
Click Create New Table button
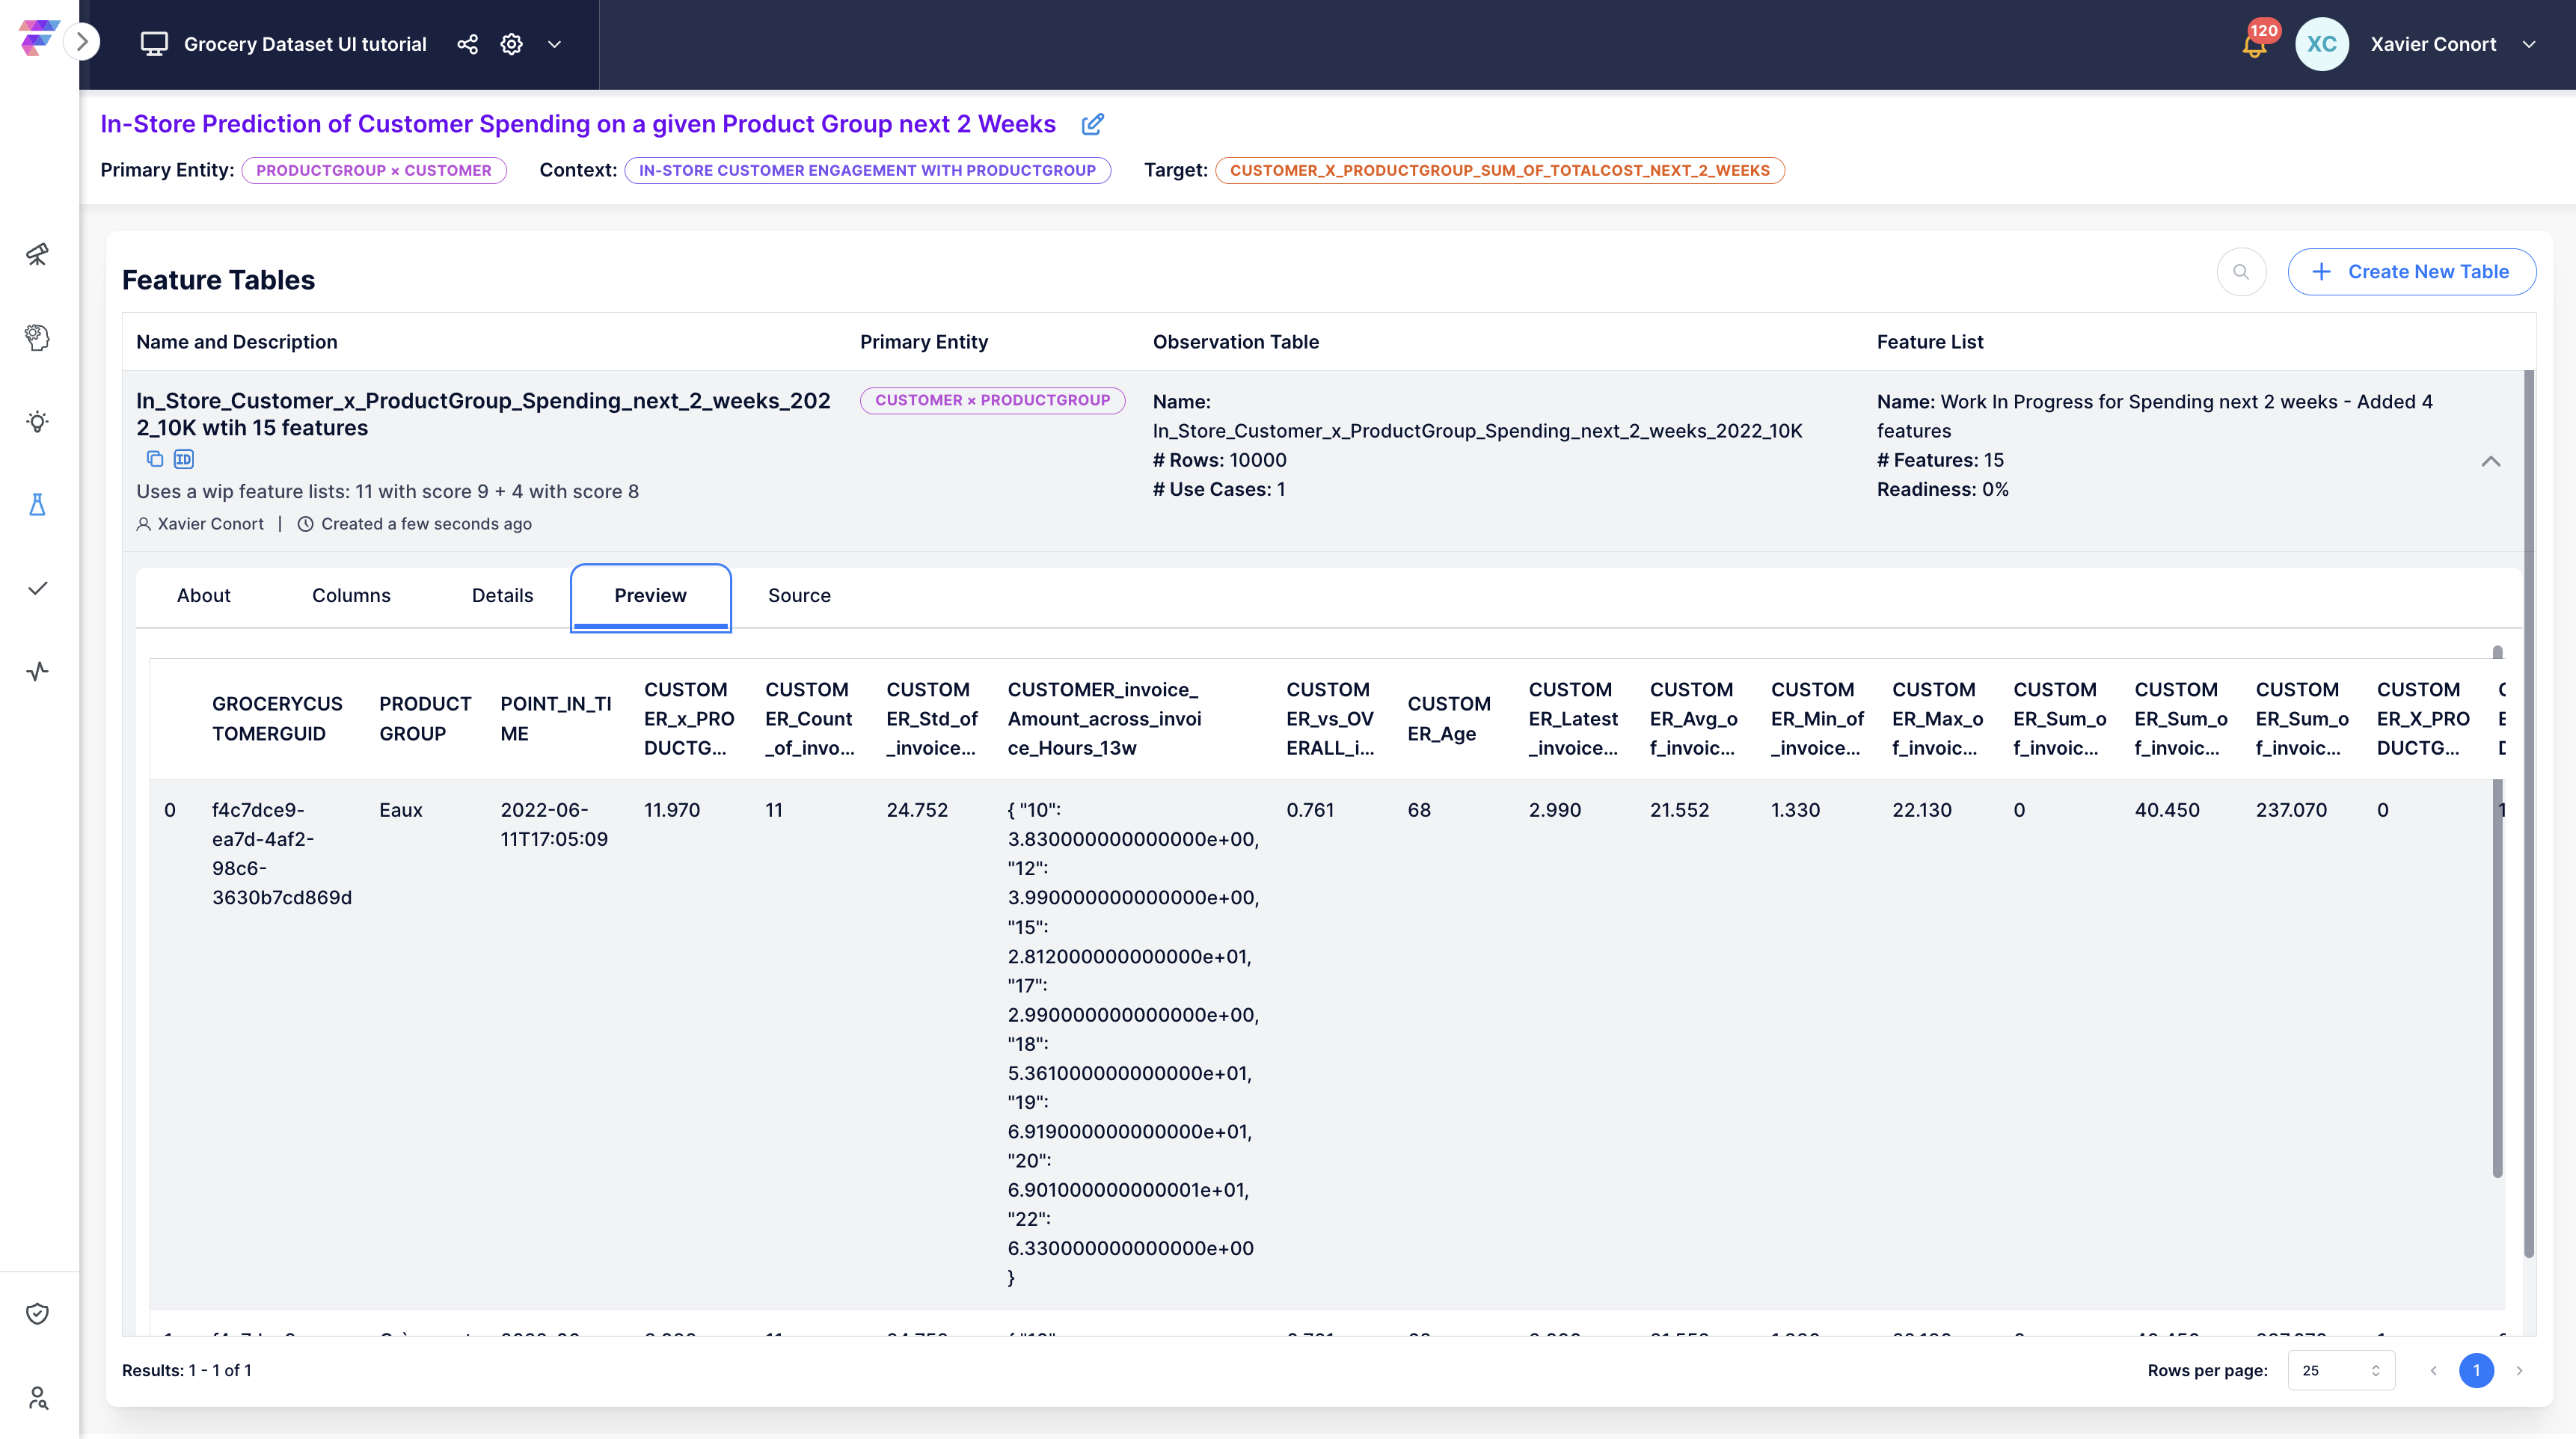tap(2411, 272)
